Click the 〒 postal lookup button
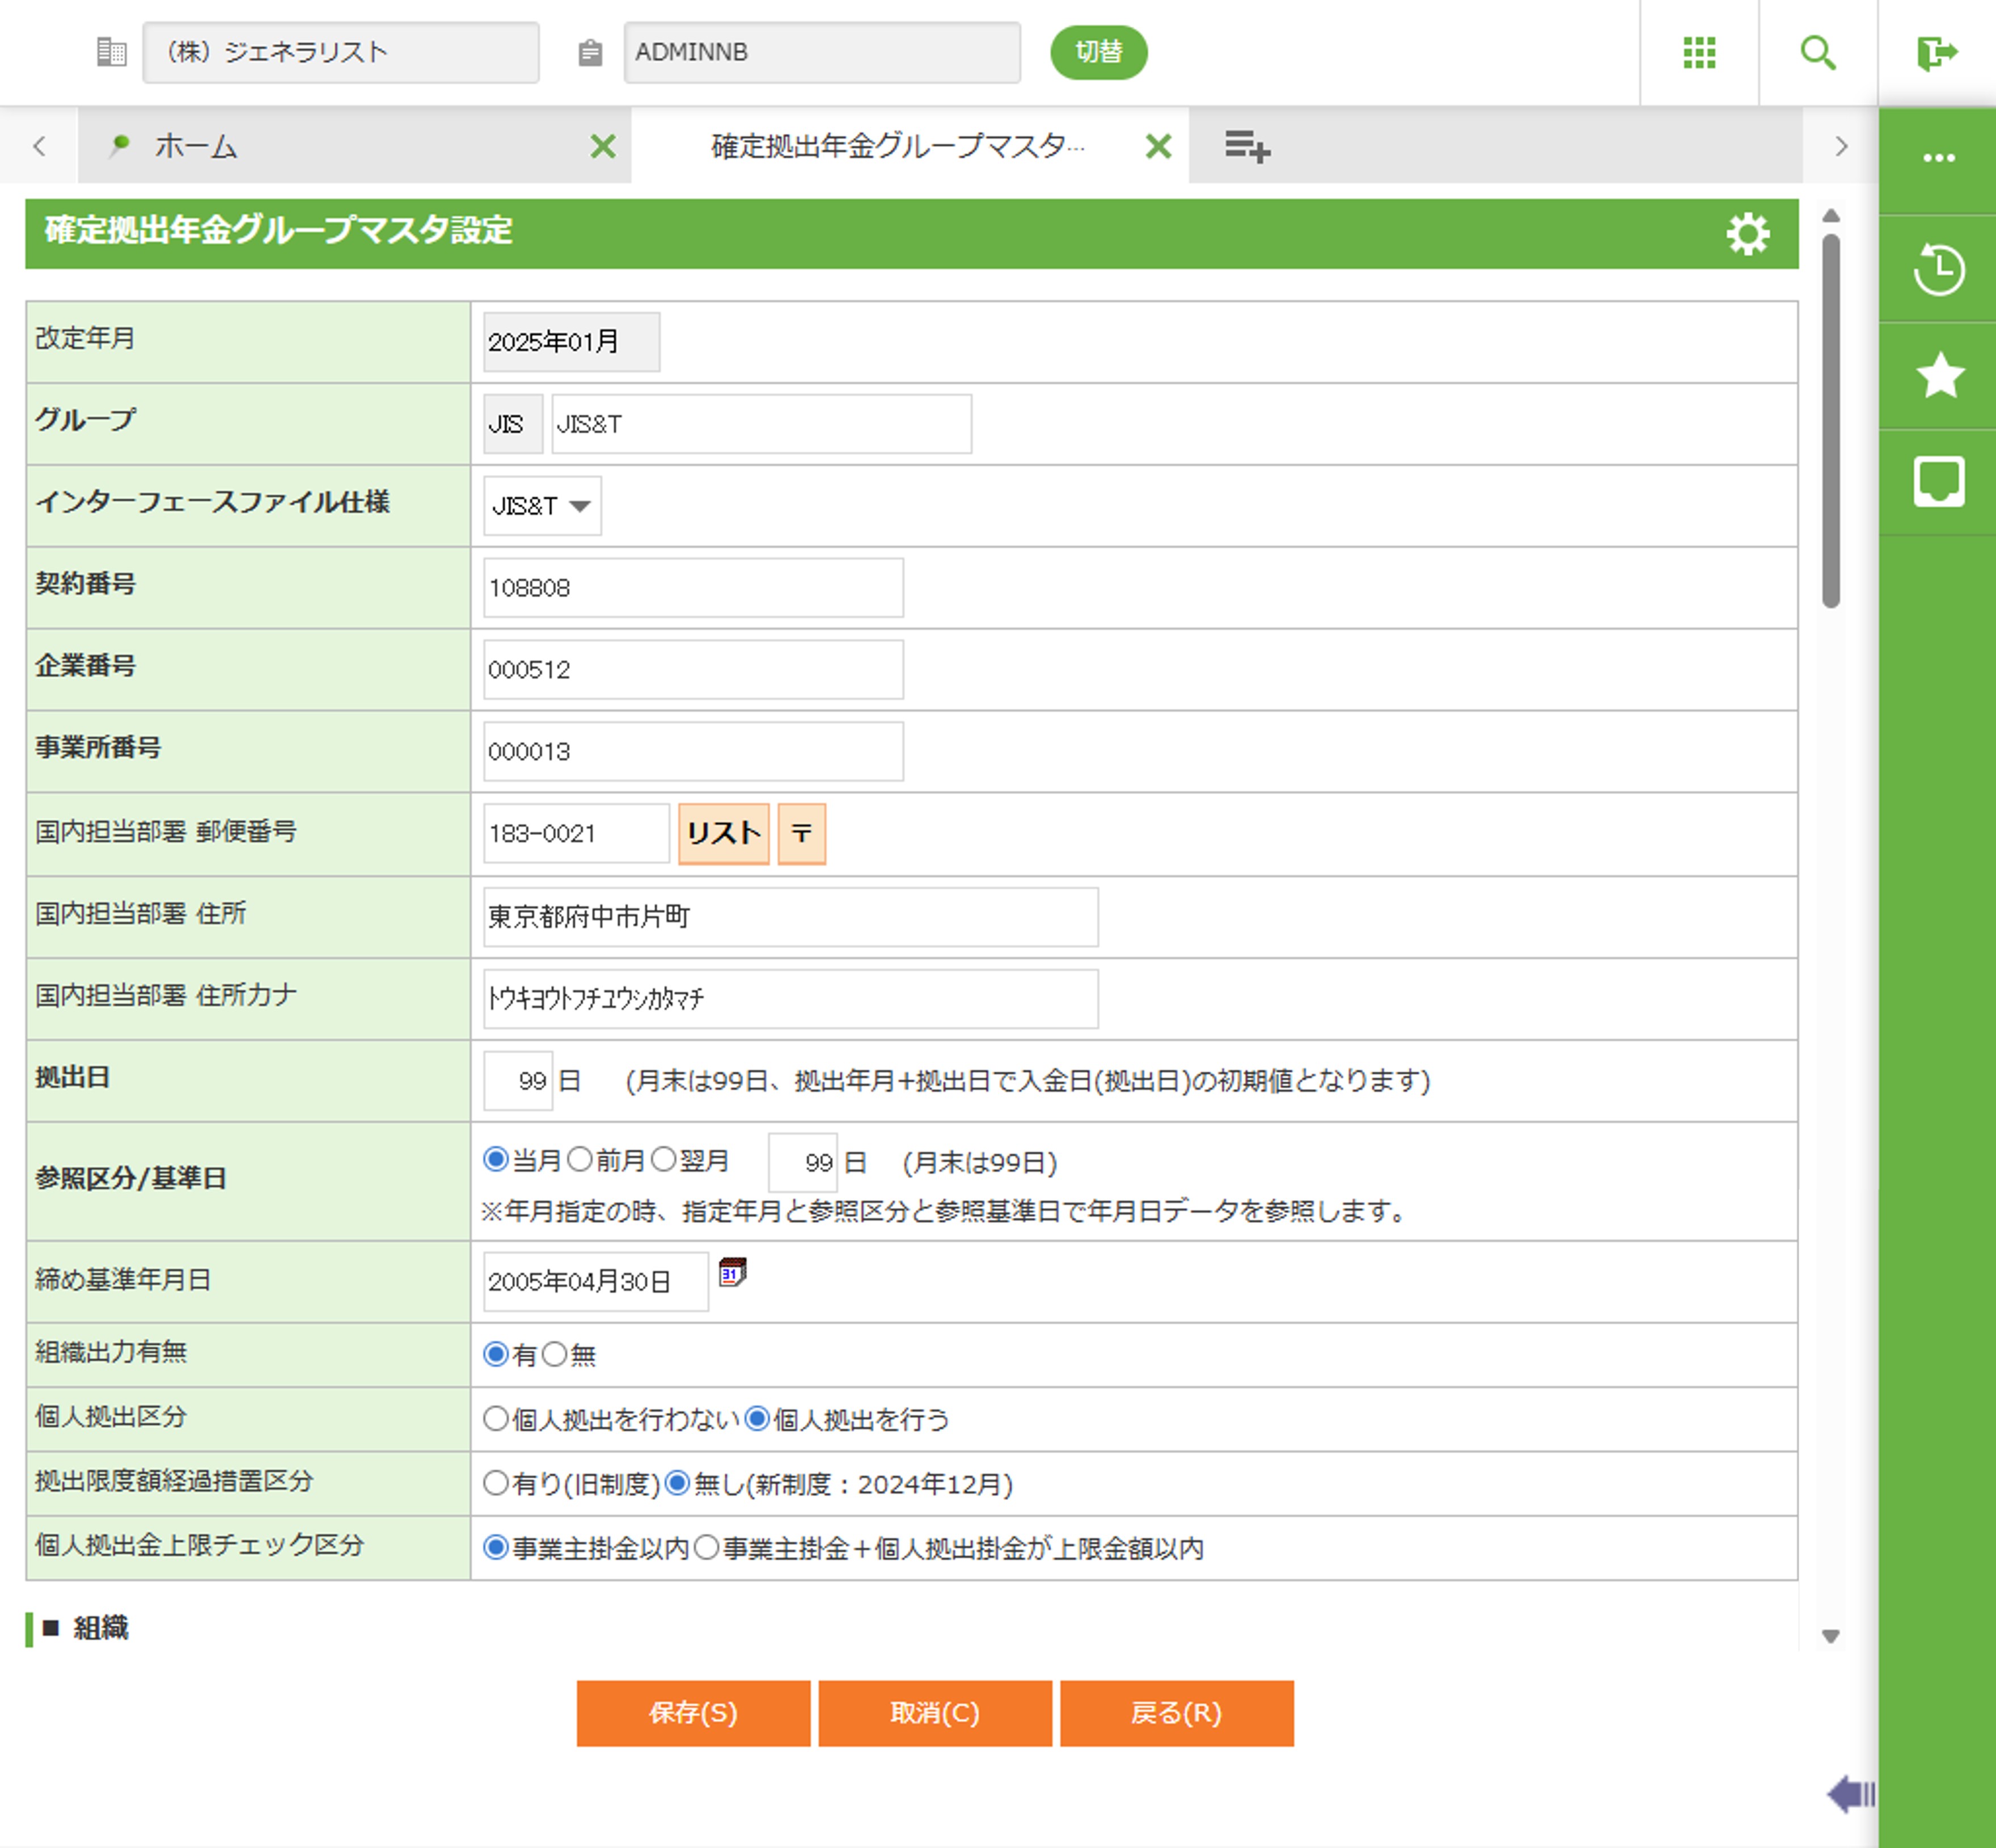 click(801, 833)
